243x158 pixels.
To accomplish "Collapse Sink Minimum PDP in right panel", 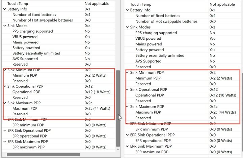I will click(x=127, y=72).
